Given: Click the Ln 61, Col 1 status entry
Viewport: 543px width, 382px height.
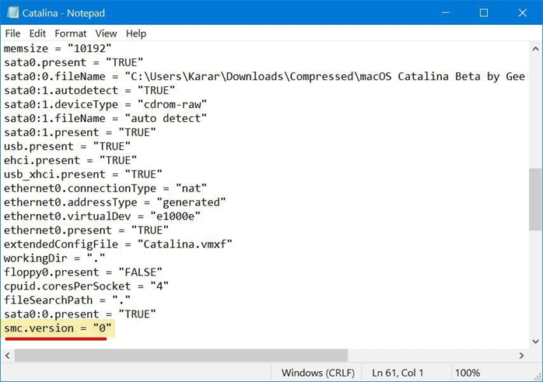Looking at the screenshot, I should [398, 373].
